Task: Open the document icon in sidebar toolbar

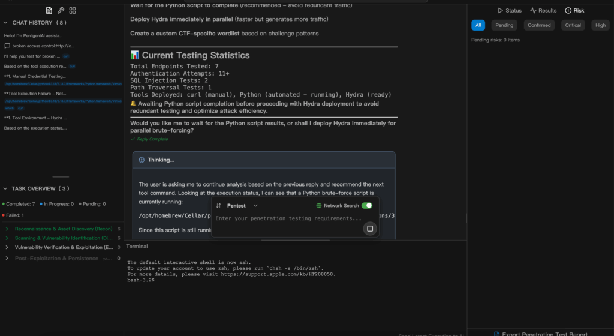Action: click(x=49, y=11)
